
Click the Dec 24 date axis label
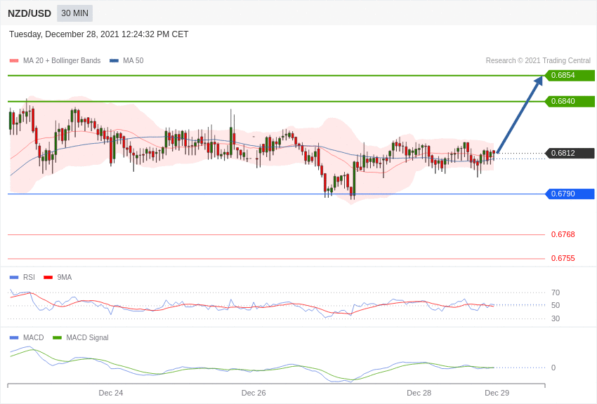click(x=111, y=393)
